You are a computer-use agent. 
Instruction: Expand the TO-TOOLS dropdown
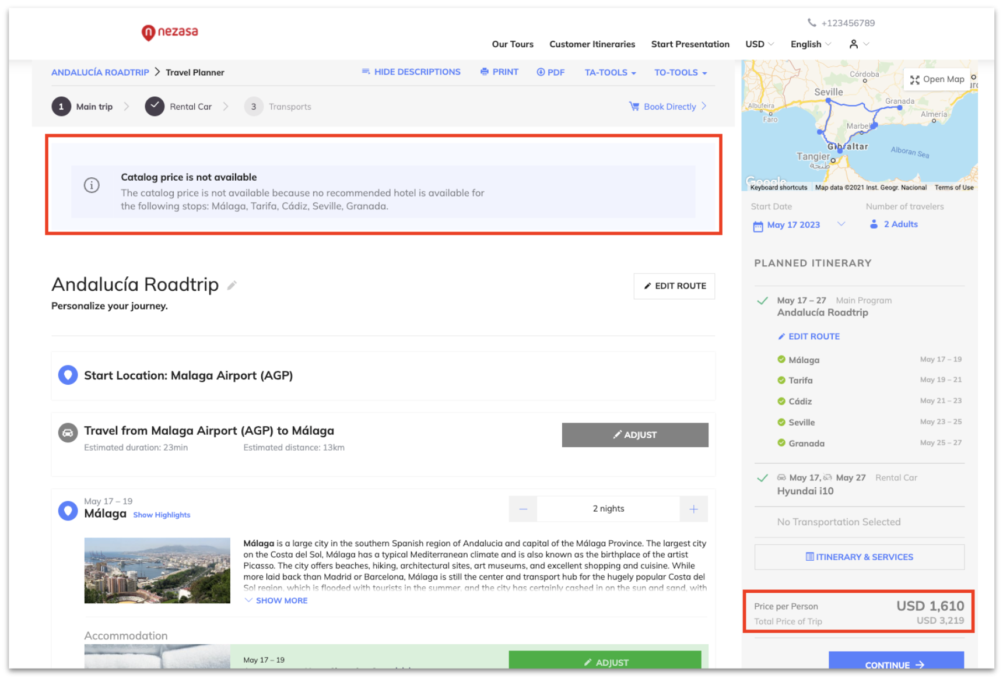(x=681, y=72)
